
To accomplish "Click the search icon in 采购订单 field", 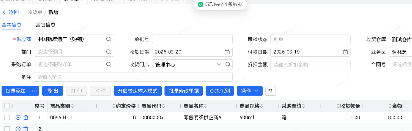I will tap(109, 64).
